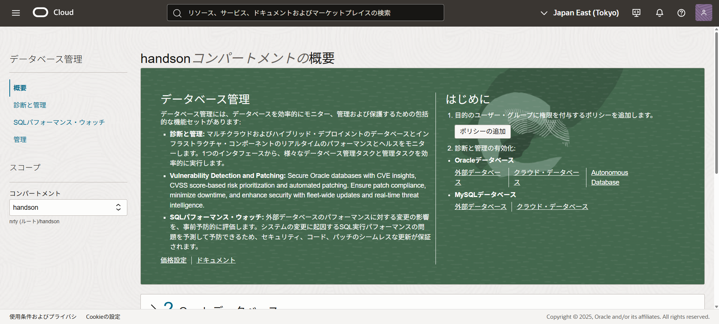Click the 'handson コンパートメントの概要' heading
The image size is (719, 324).
click(237, 58)
